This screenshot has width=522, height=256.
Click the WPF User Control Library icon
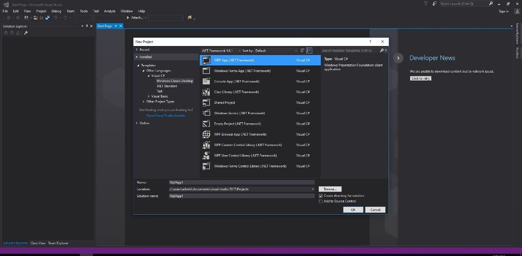206,155
